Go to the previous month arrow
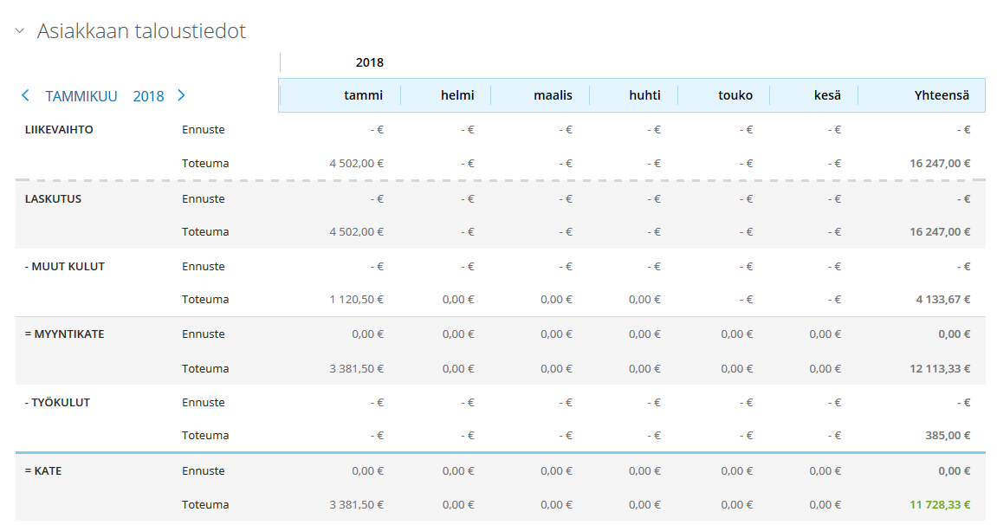The height and width of the screenshot is (525, 997). [26, 95]
